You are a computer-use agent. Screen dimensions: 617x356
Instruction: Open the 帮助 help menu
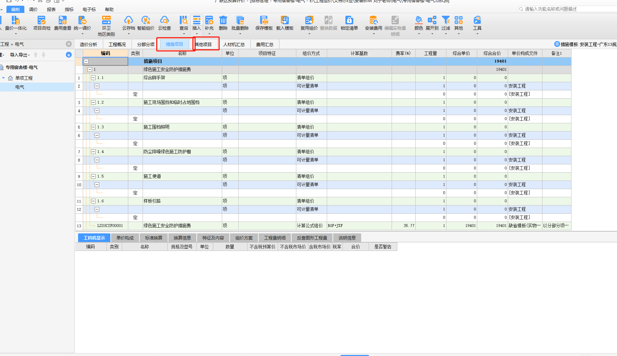(109, 9)
